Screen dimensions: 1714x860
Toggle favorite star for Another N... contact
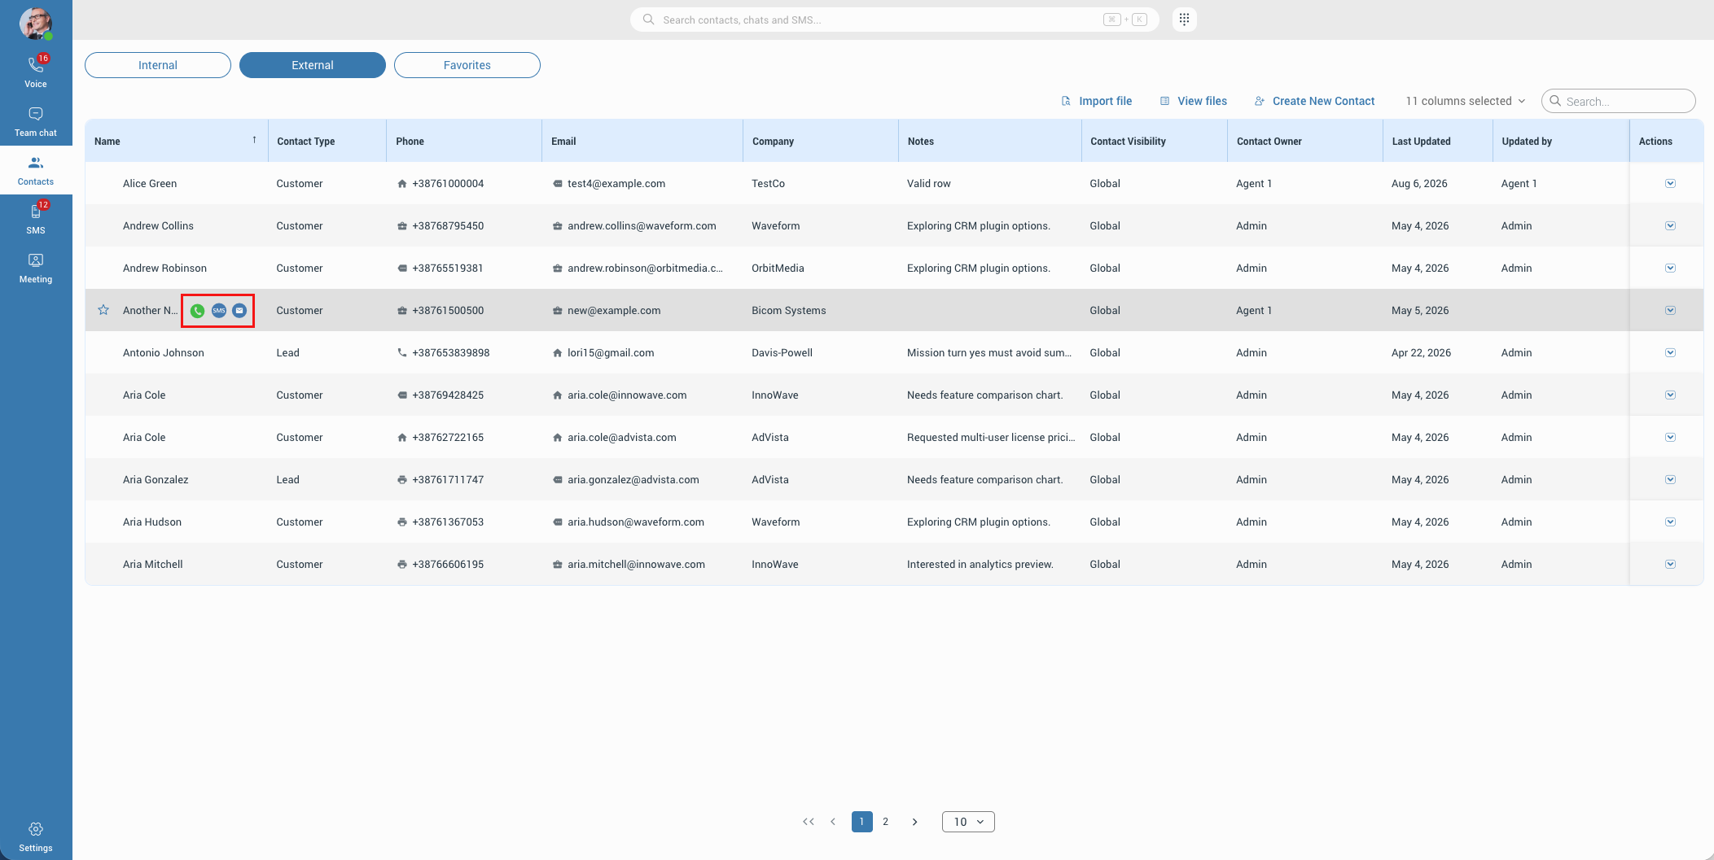point(103,310)
